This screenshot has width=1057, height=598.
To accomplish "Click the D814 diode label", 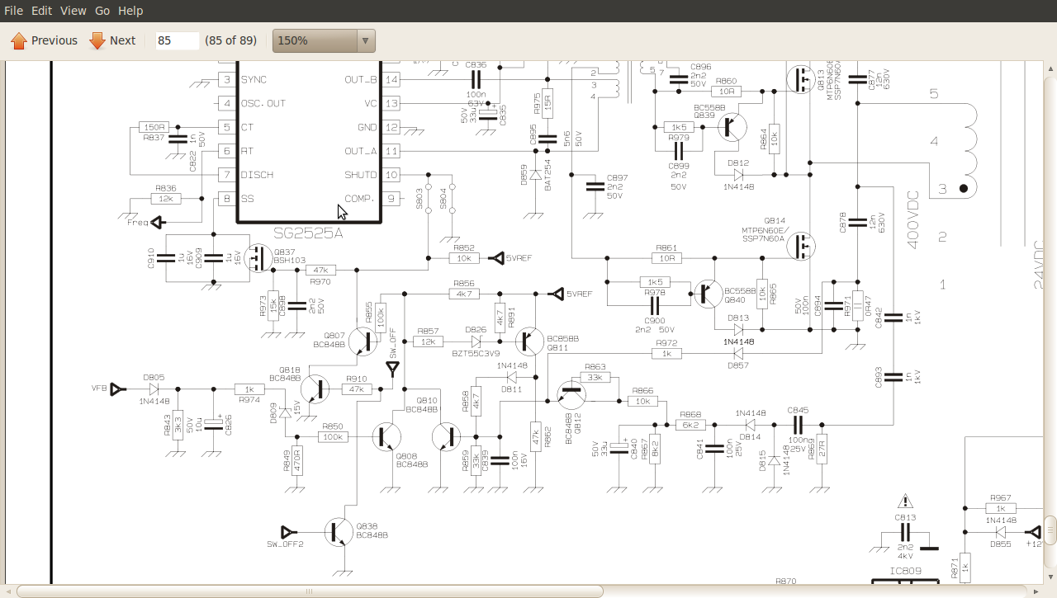I will [750, 437].
